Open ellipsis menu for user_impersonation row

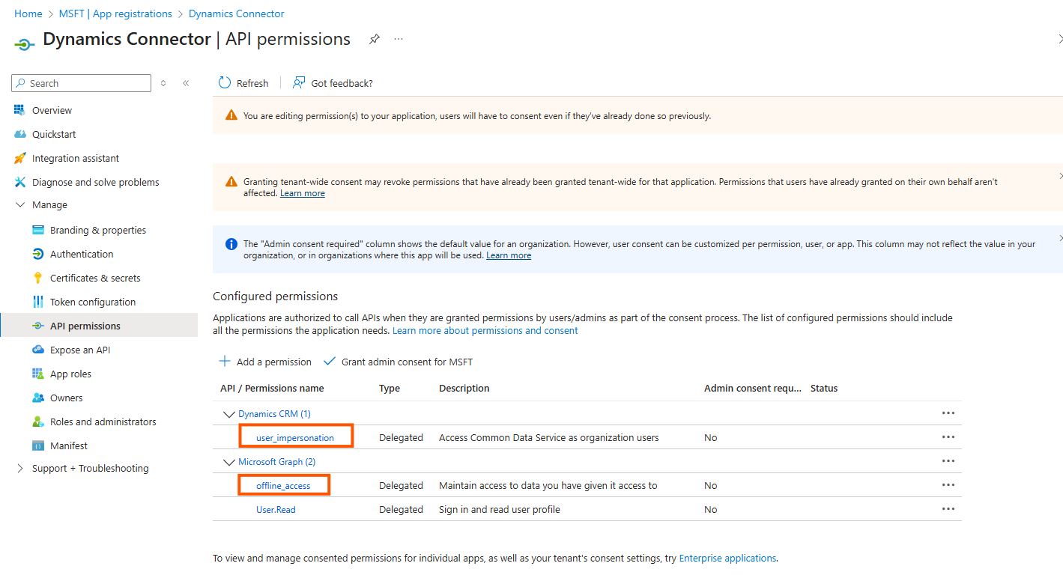click(x=948, y=437)
